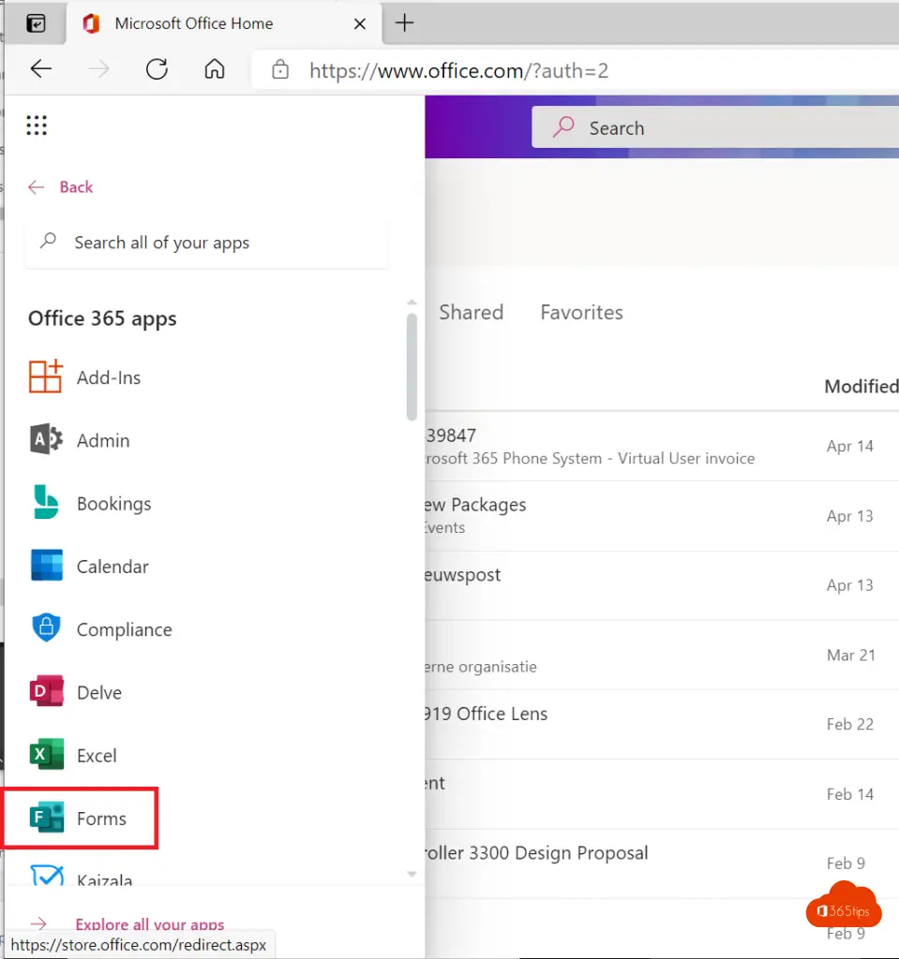This screenshot has width=899, height=959.
Task: Focus the top Search box
Action: click(715, 127)
